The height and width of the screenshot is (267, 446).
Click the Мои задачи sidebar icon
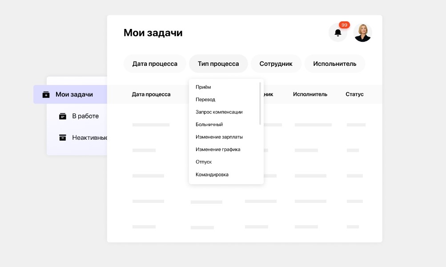[x=46, y=94]
